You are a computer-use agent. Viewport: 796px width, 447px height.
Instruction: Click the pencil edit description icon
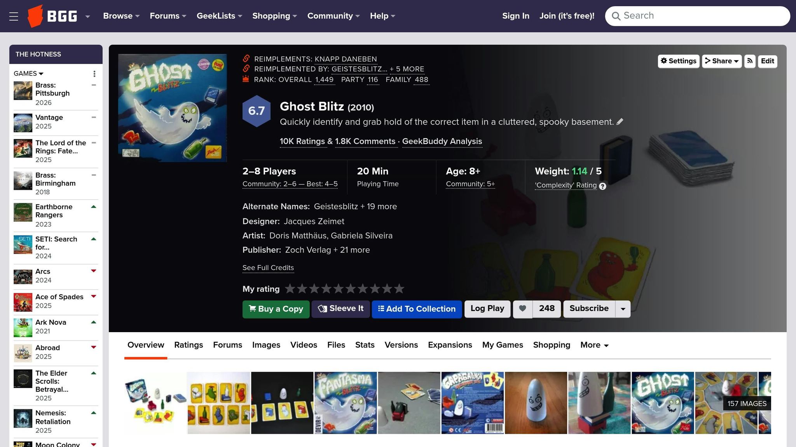pyautogui.click(x=620, y=121)
